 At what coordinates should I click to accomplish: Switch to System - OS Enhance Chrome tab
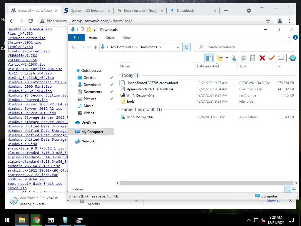(87, 11)
